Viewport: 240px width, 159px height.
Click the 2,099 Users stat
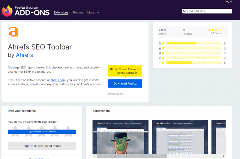click(162, 32)
